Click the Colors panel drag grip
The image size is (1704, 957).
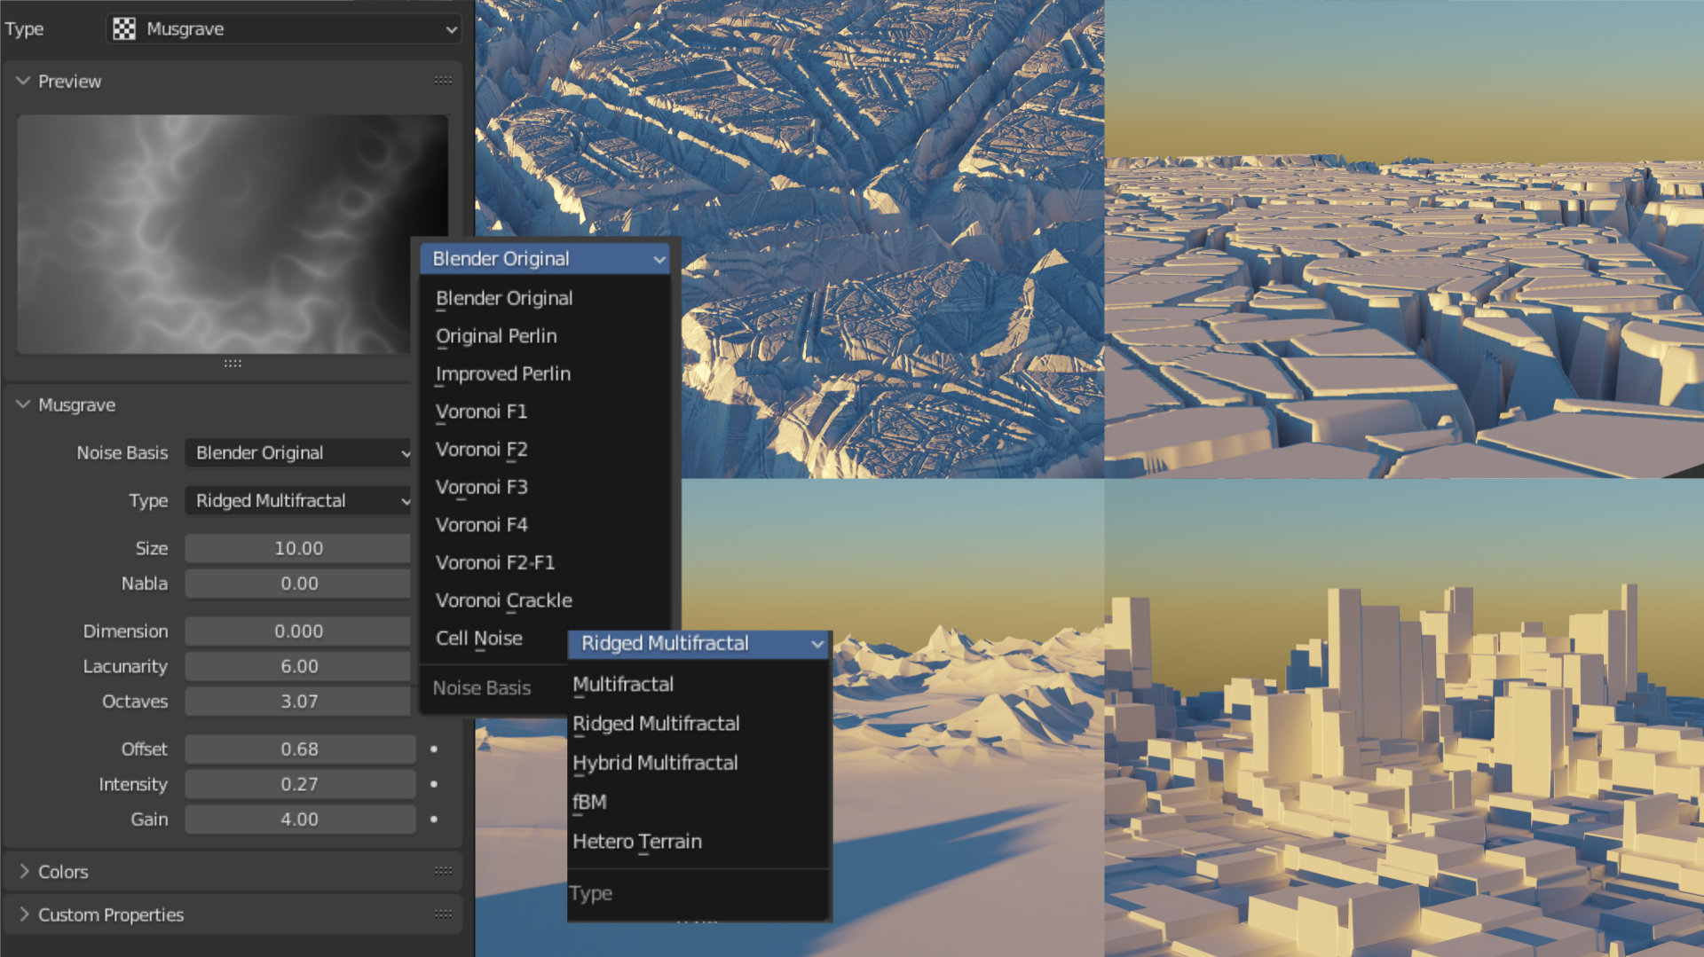443,872
